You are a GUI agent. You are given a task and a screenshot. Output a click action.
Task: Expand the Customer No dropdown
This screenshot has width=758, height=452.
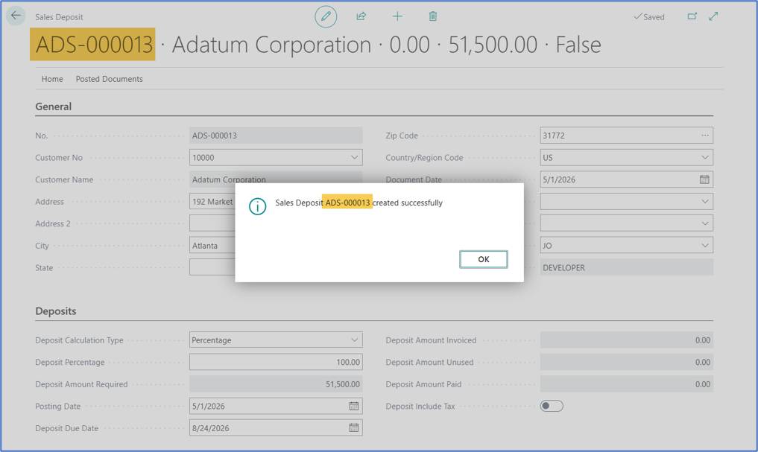354,157
